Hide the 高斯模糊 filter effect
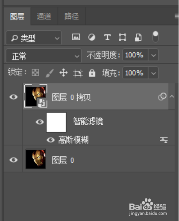 (51, 140)
